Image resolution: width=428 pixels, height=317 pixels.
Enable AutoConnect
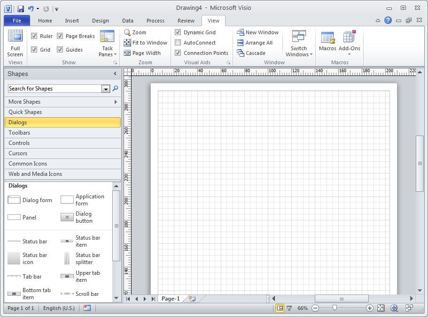[x=178, y=43]
